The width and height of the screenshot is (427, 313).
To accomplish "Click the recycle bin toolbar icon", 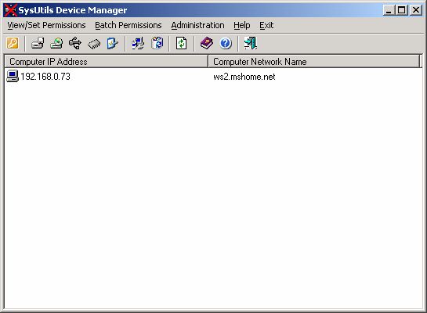I will pos(157,43).
